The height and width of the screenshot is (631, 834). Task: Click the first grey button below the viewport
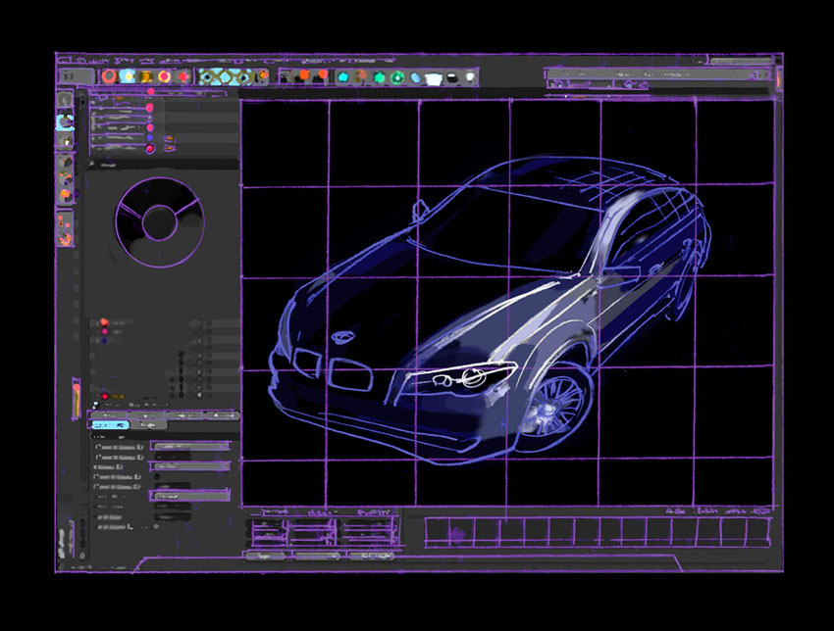(264, 557)
